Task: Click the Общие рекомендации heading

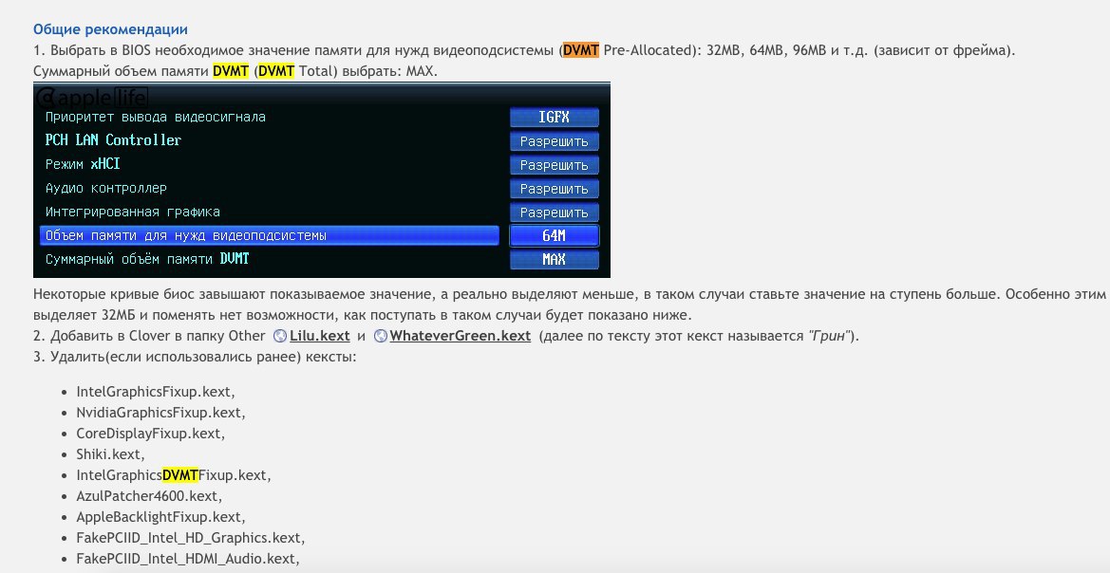Action: click(110, 29)
